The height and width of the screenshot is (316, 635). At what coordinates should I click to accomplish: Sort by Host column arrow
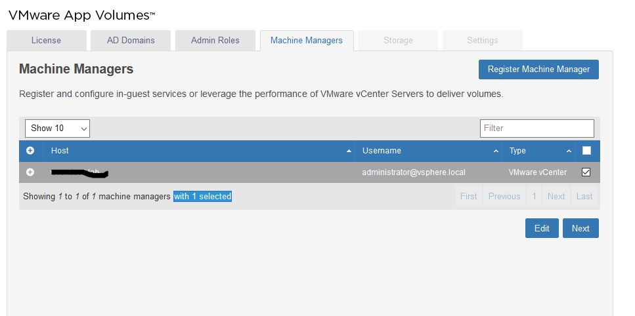[x=349, y=151]
